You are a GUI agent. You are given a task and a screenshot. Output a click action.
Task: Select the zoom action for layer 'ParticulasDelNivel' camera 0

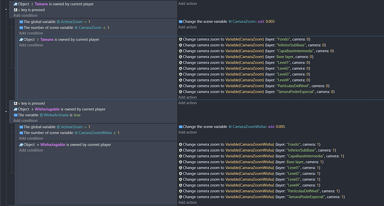pyautogui.click(x=254, y=86)
